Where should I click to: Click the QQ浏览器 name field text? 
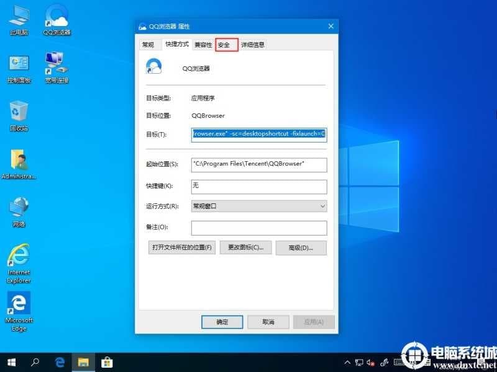[x=196, y=69]
